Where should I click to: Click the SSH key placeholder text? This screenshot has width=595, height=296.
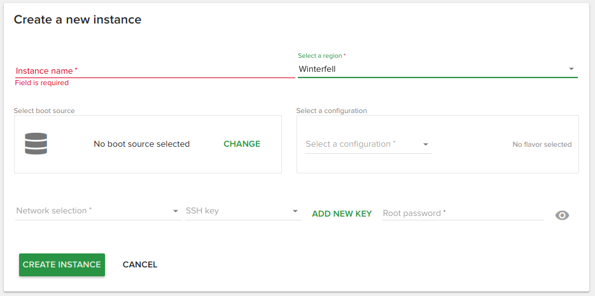point(202,211)
